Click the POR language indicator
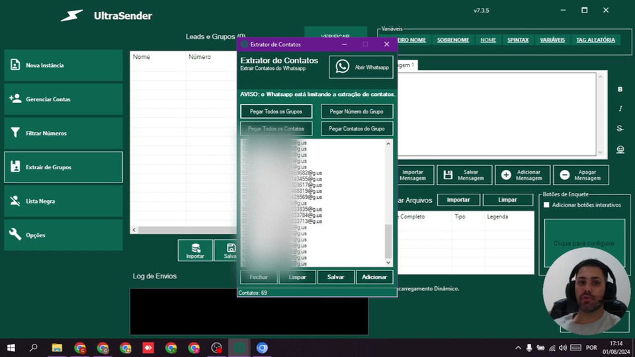This screenshot has width=635, height=357. tap(591, 348)
